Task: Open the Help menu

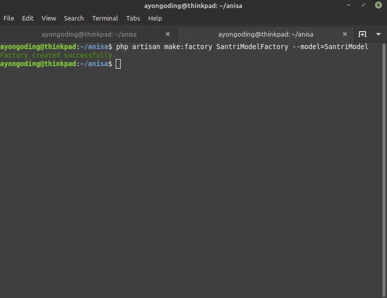Action: 155,18
